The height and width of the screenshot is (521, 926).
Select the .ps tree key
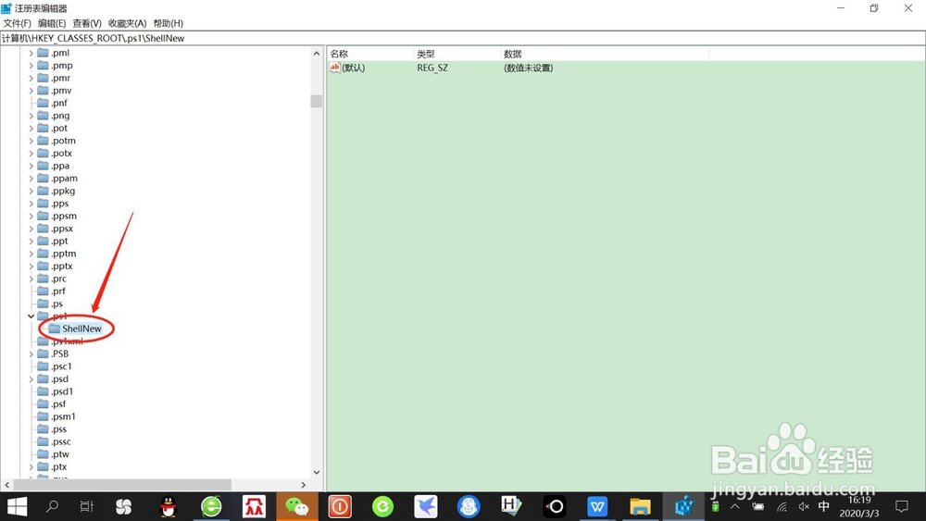[x=56, y=304]
